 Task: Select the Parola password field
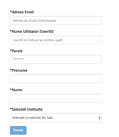[56, 59]
